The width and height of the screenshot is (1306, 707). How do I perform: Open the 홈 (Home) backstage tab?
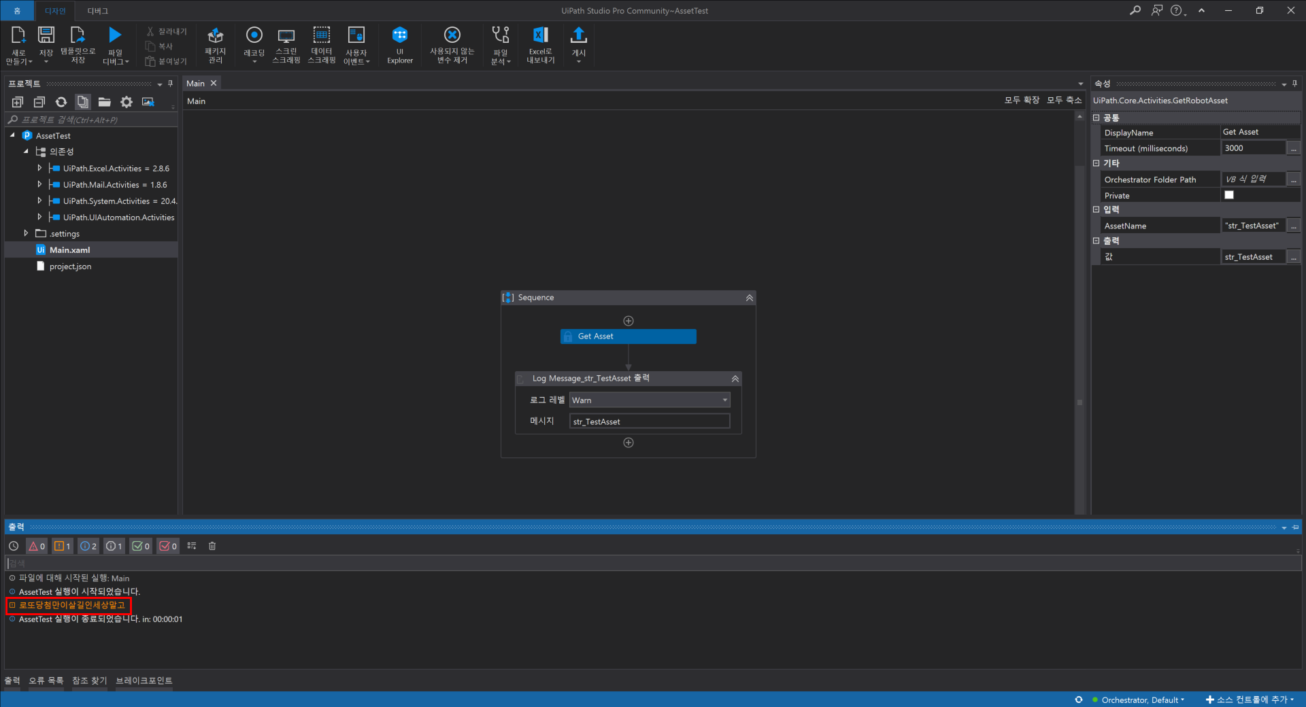(17, 11)
